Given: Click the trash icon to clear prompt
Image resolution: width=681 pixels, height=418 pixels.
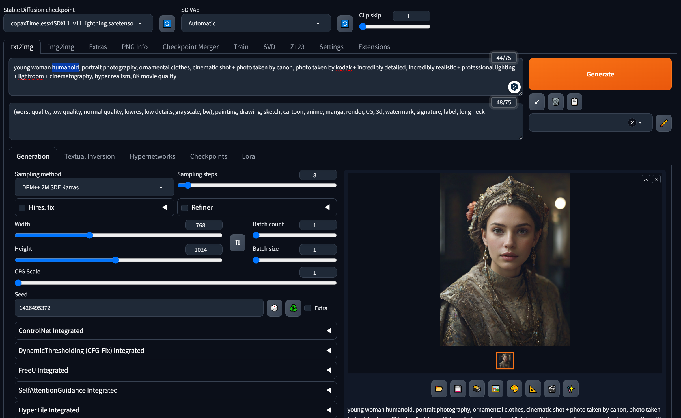Looking at the screenshot, I should click(x=555, y=102).
